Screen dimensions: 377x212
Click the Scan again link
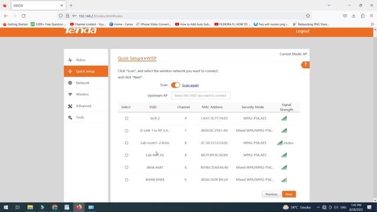190,85
